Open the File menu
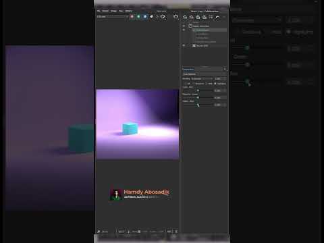This screenshot has width=324, height=243. point(99,11)
